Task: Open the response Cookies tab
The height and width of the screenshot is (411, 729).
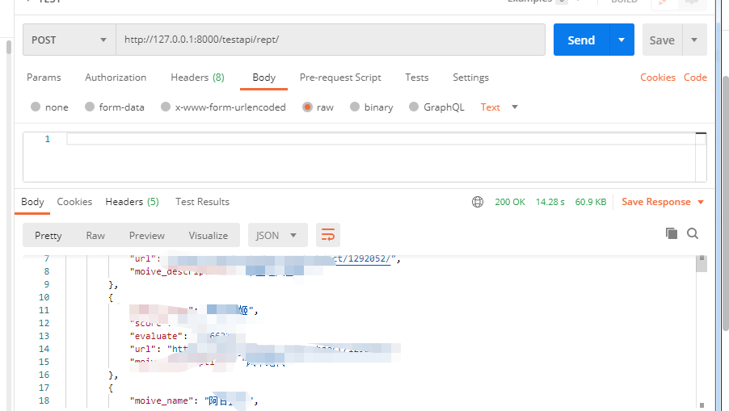Action: [x=74, y=202]
